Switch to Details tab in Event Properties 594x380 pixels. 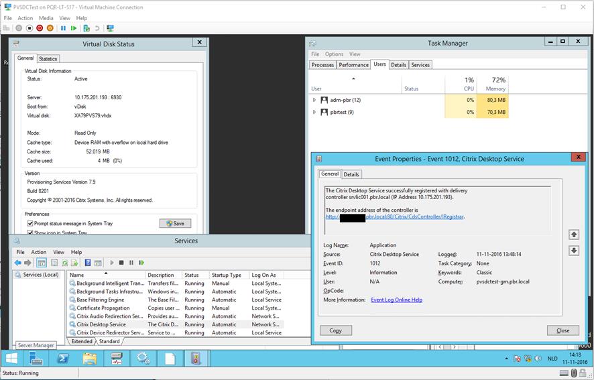click(x=351, y=174)
